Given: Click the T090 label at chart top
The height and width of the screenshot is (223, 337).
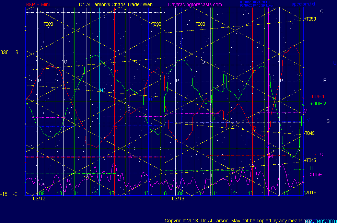Looking at the screenshot, I should pyautogui.click(x=156, y=24).
